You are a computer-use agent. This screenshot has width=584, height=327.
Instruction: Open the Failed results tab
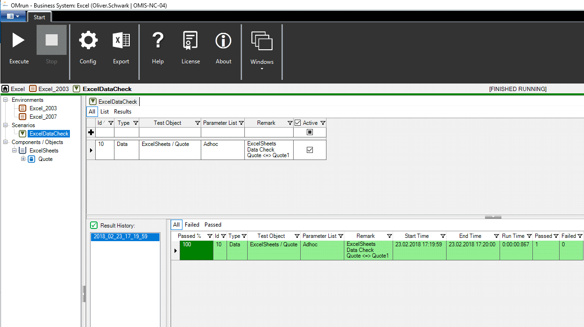pos(192,224)
